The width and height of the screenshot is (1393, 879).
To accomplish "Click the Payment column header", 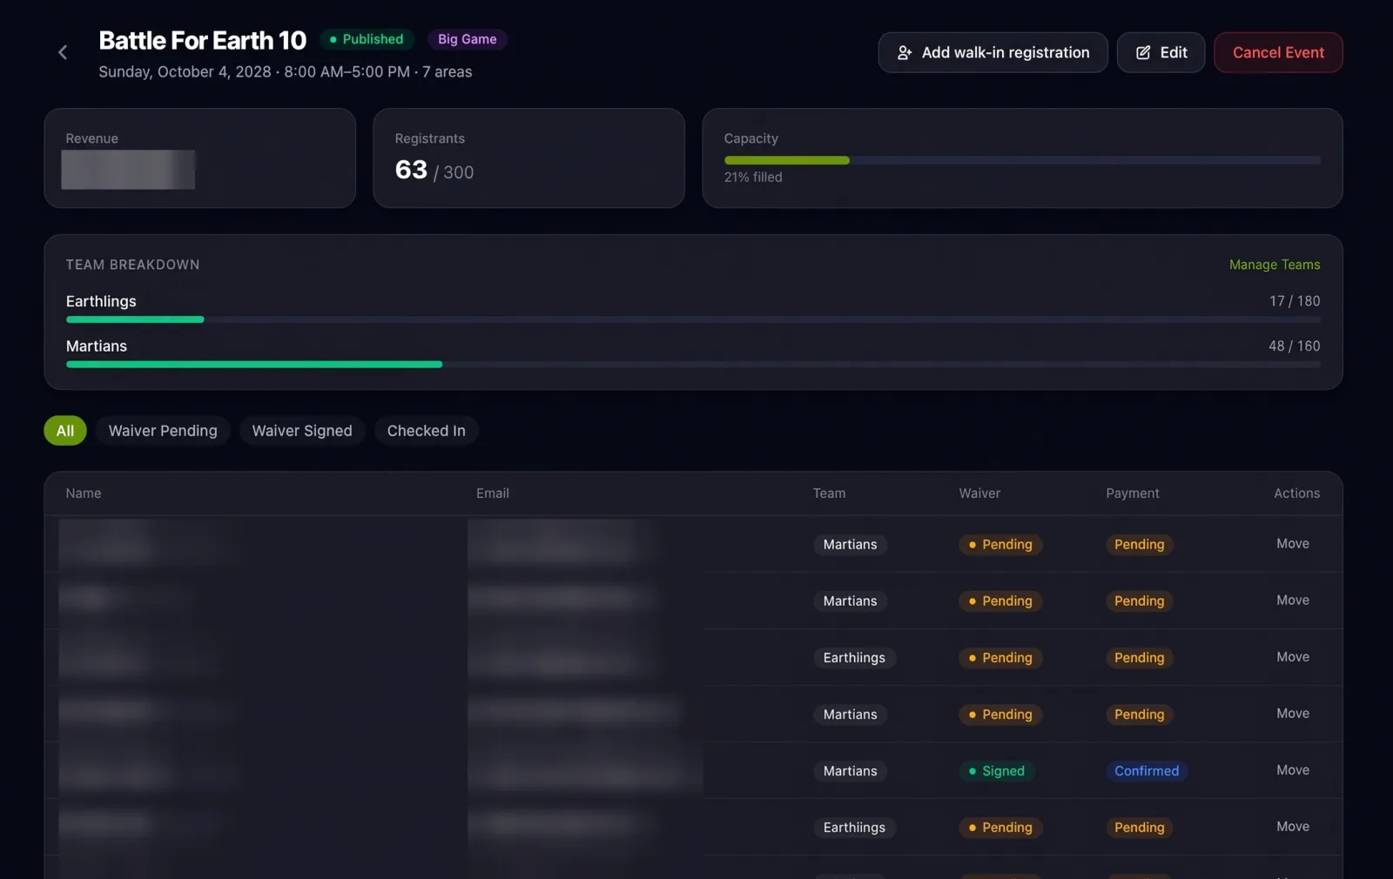I will (1132, 493).
